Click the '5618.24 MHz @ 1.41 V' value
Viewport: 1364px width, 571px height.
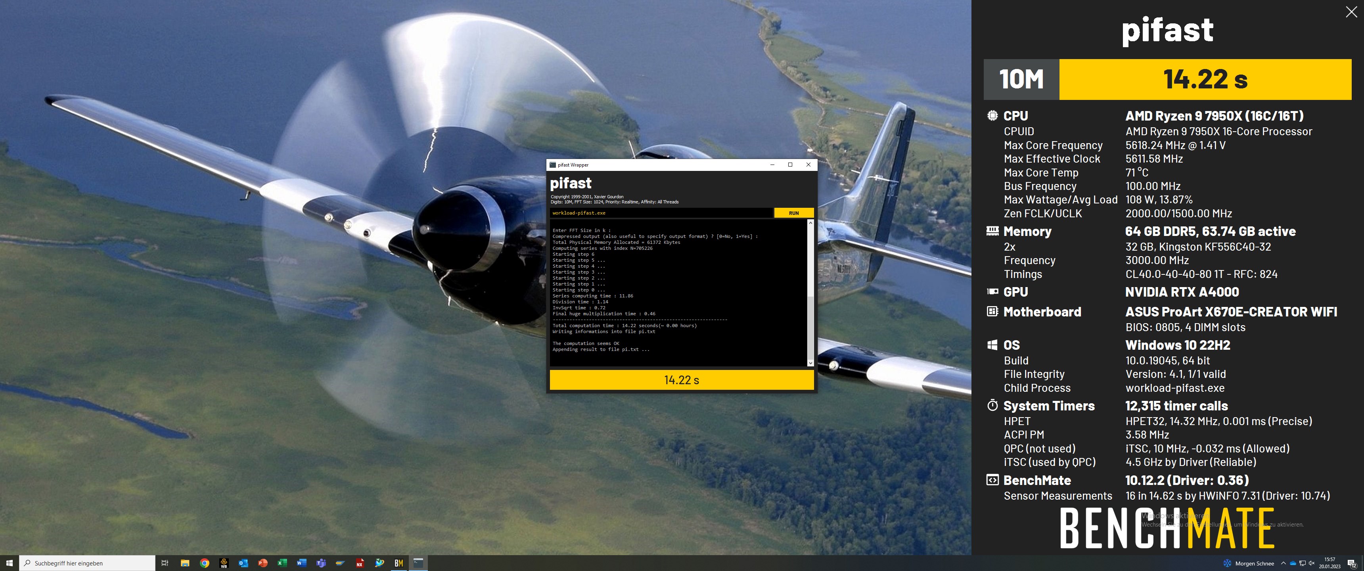tap(1175, 145)
